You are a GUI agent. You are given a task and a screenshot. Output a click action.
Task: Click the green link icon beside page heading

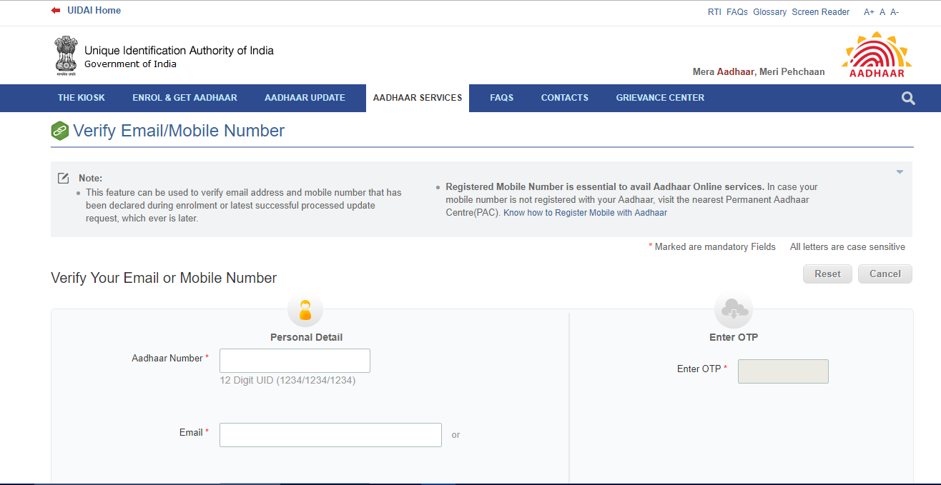point(59,131)
